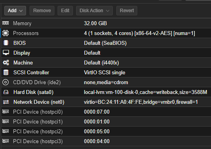Select the Machine label
Viewport: 211px width, 149px height.
click(x=23, y=63)
